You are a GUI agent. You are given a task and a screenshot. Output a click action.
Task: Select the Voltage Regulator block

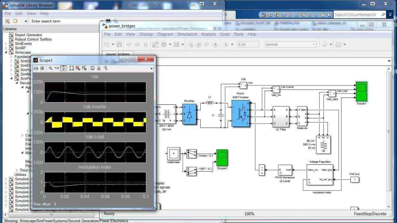(x=320, y=174)
